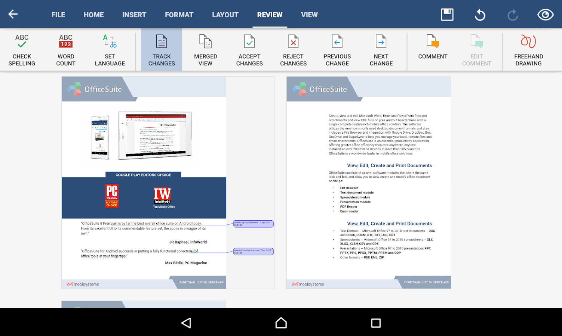Tap 'File browser' bullet item

[349, 188]
